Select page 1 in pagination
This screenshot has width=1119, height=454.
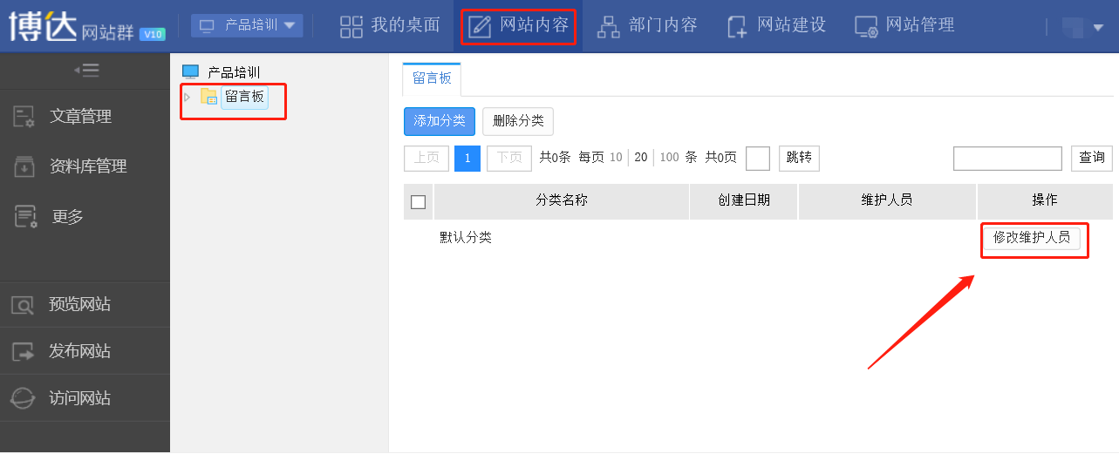[x=467, y=158]
